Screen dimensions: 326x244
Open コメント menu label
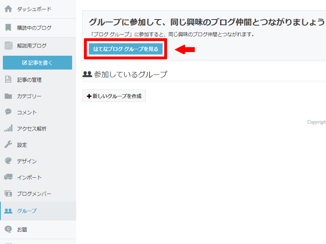(x=27, y=113)
